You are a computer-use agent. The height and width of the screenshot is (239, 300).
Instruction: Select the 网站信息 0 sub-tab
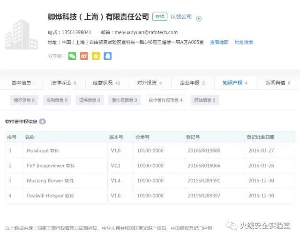pos(205,100)
